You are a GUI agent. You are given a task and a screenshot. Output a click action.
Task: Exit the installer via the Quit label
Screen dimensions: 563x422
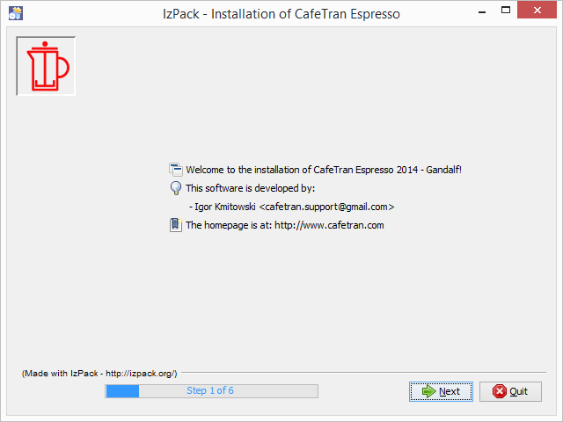519,391
